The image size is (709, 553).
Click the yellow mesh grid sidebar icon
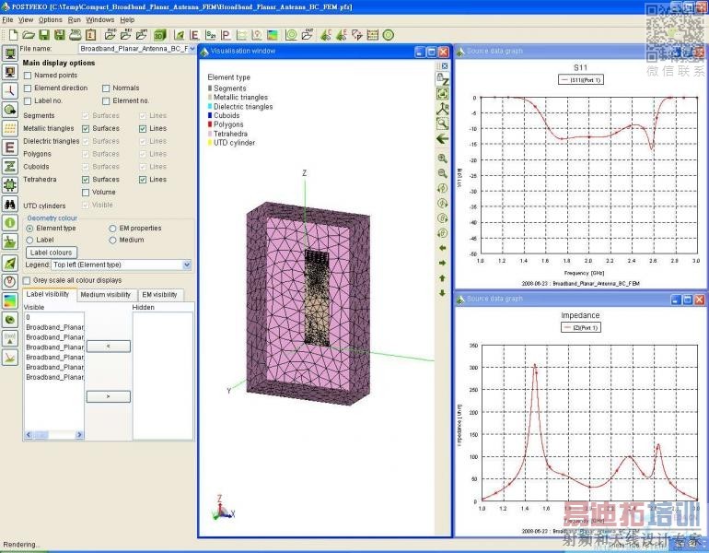10,128
